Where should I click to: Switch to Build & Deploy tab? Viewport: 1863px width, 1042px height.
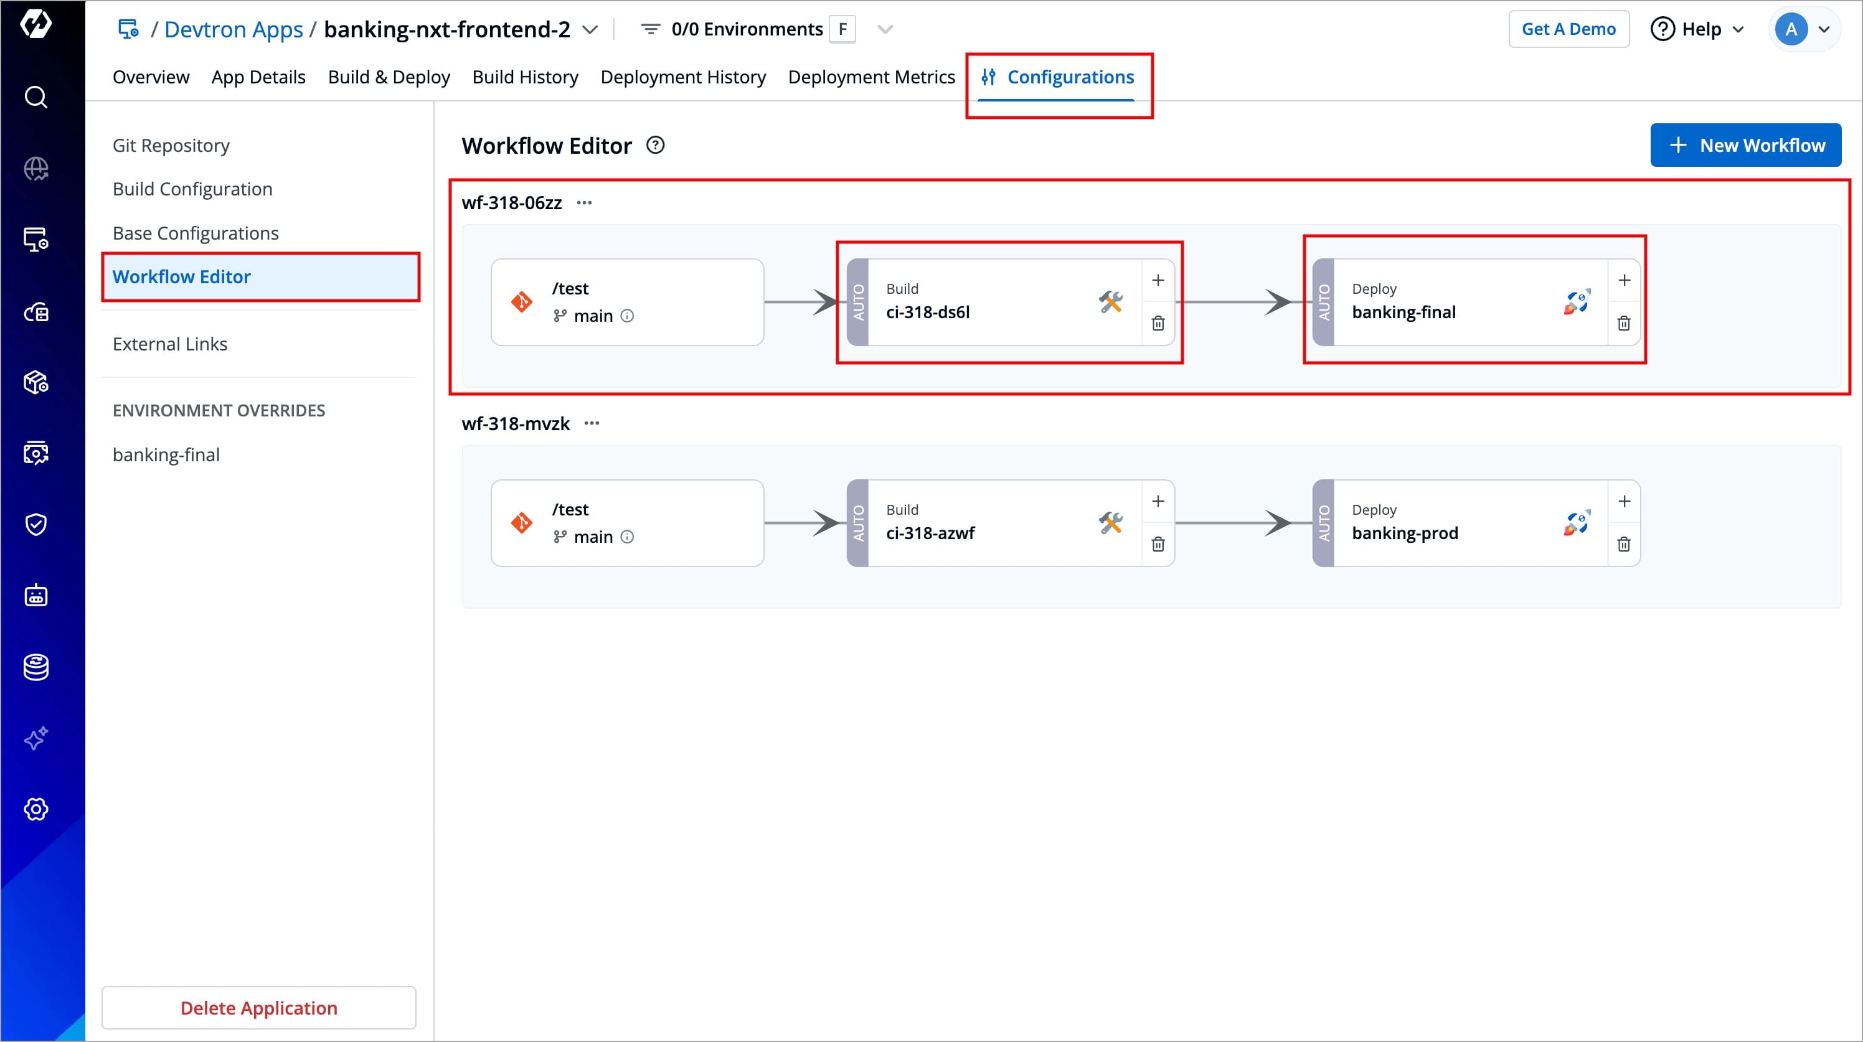click(389, 77)
